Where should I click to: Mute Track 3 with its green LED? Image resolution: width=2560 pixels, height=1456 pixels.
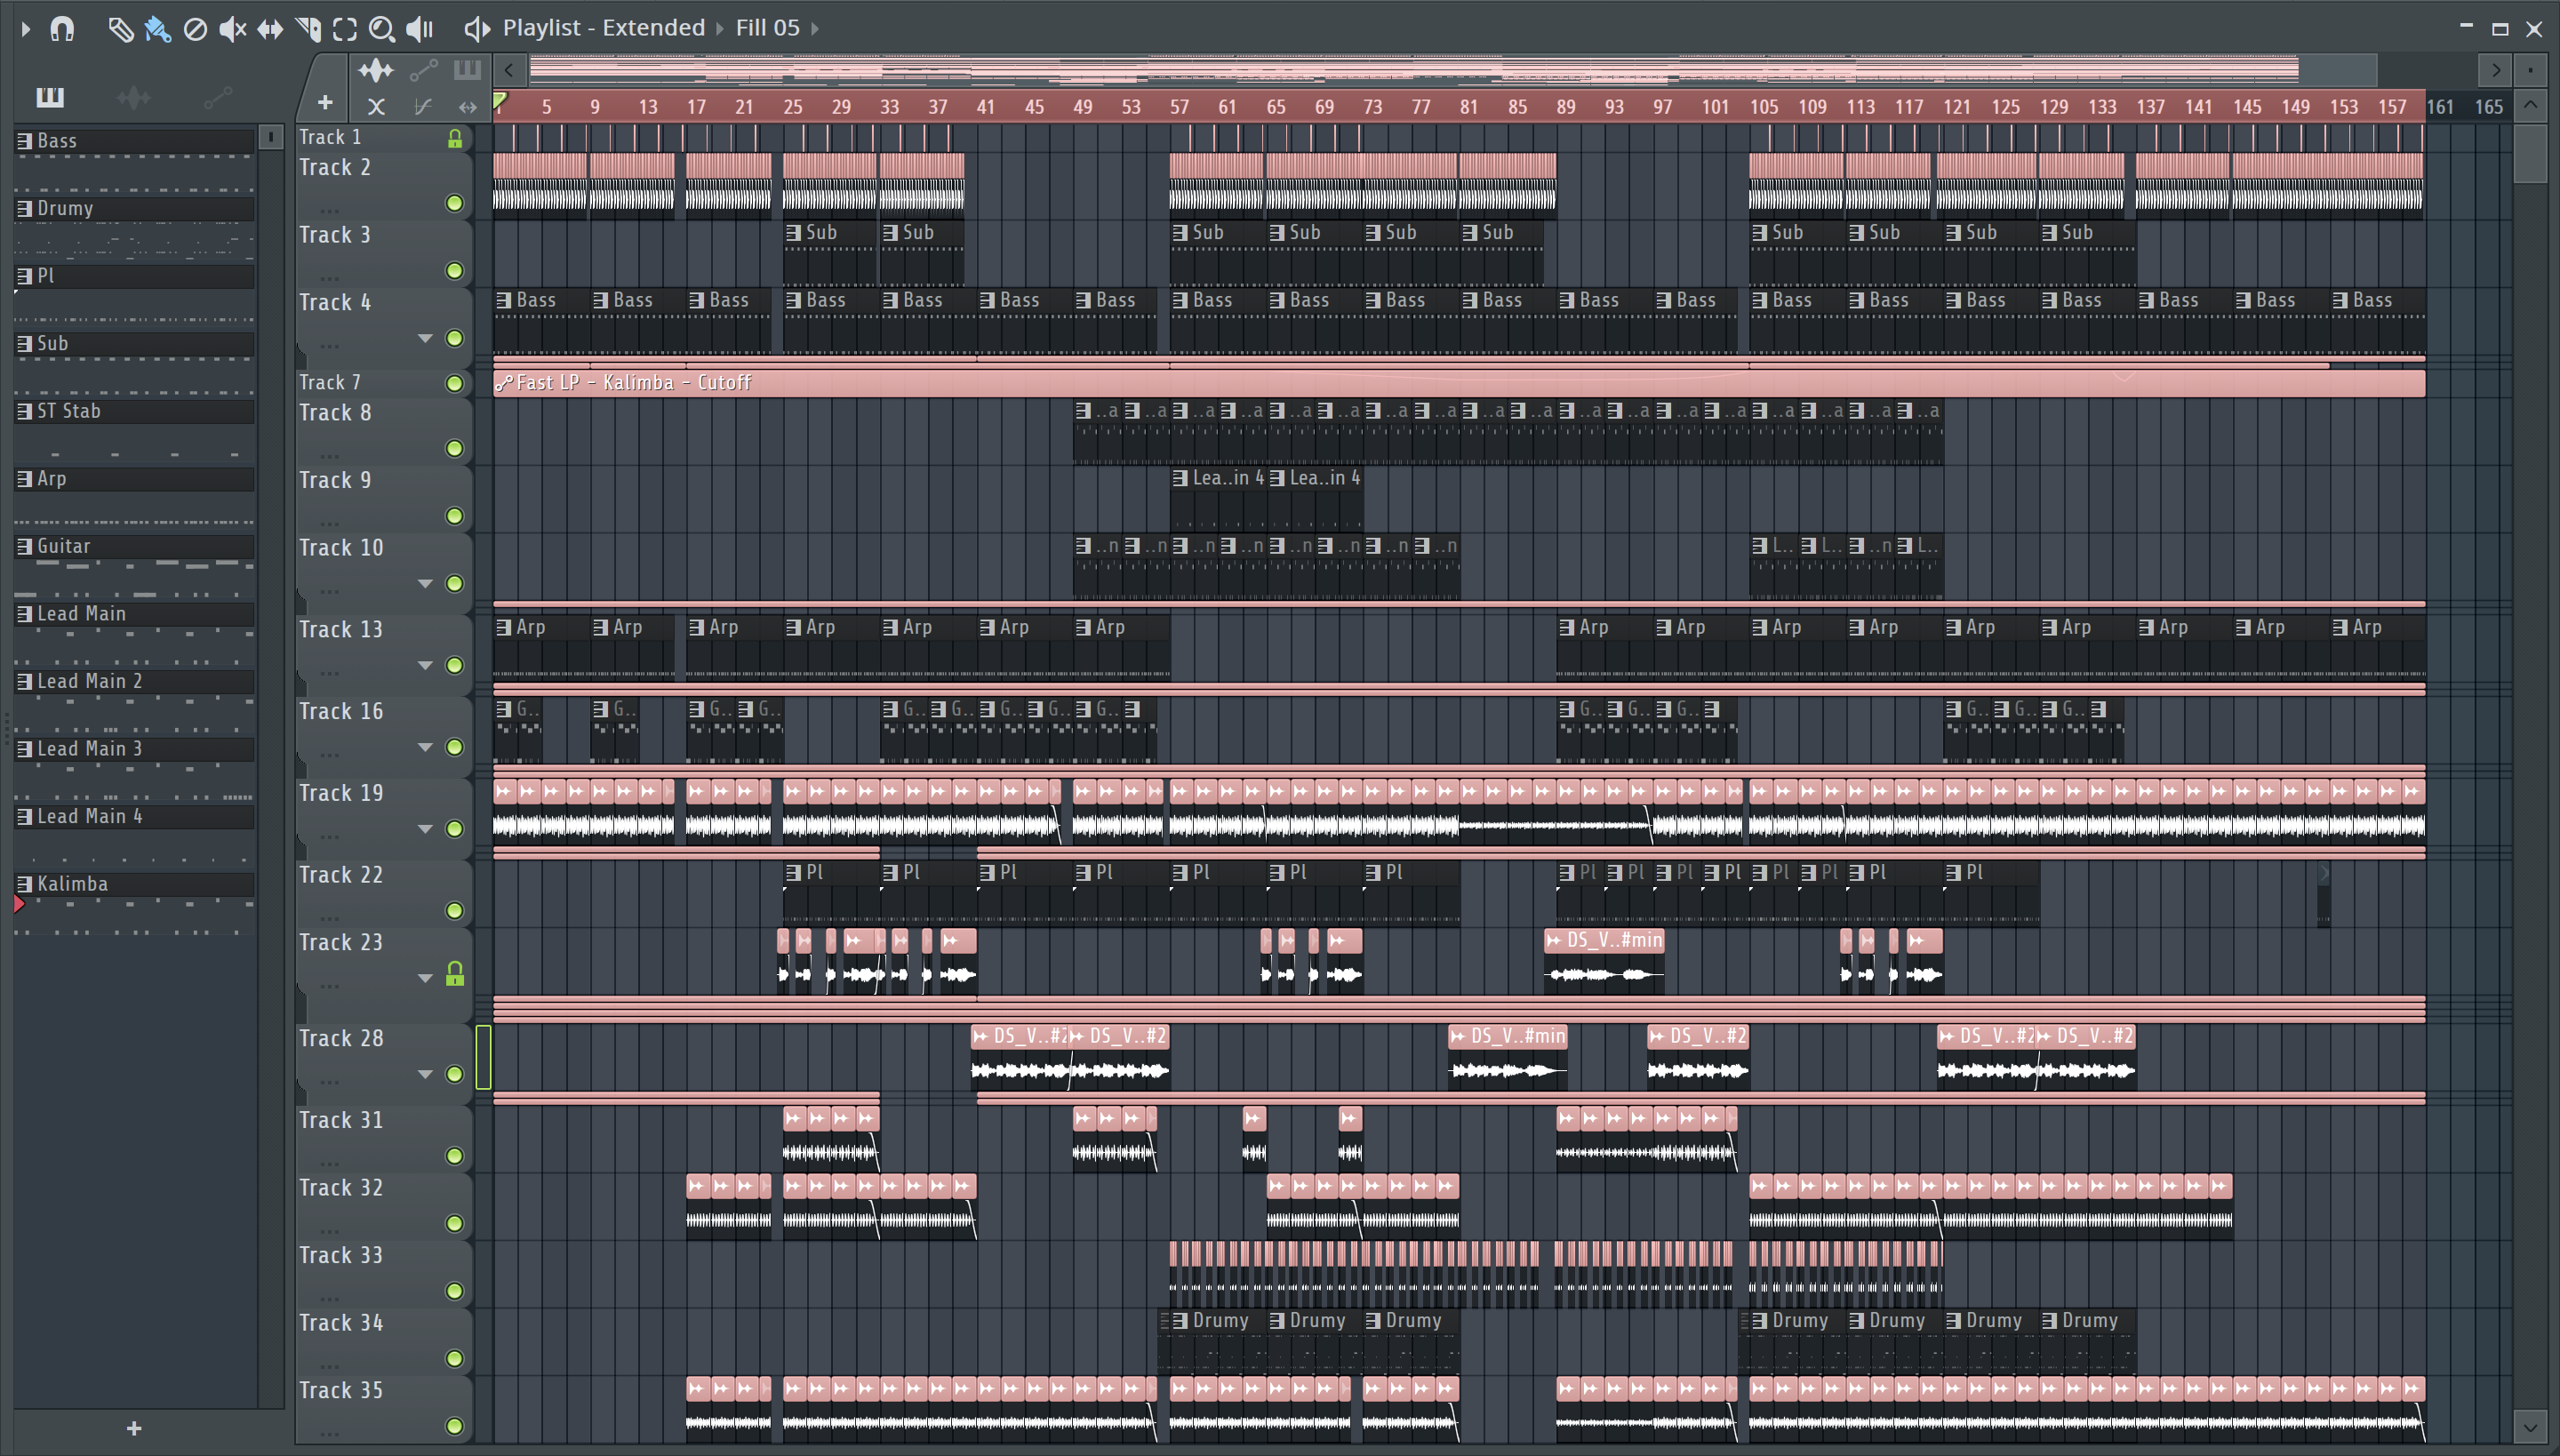(x=455, y=271)
